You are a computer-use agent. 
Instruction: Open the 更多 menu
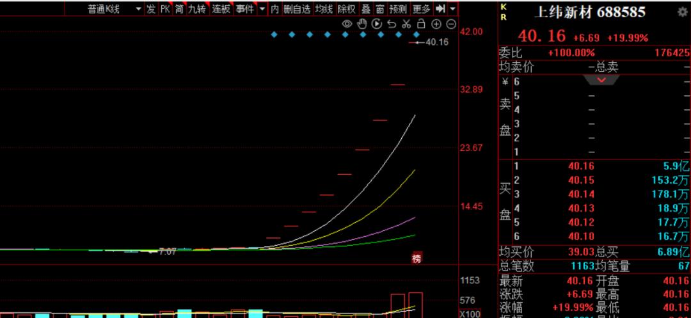[422, 9]
